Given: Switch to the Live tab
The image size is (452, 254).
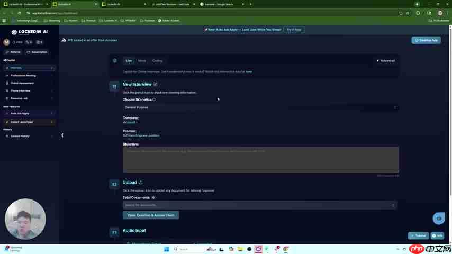Looking at the screenshot, I should pyautogui.click(x=129, y=61).
